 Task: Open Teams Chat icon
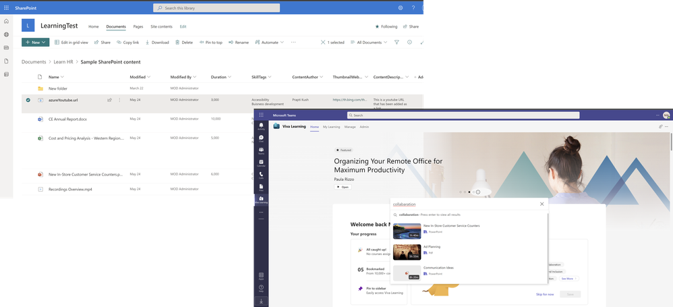(x=261, y=138)
